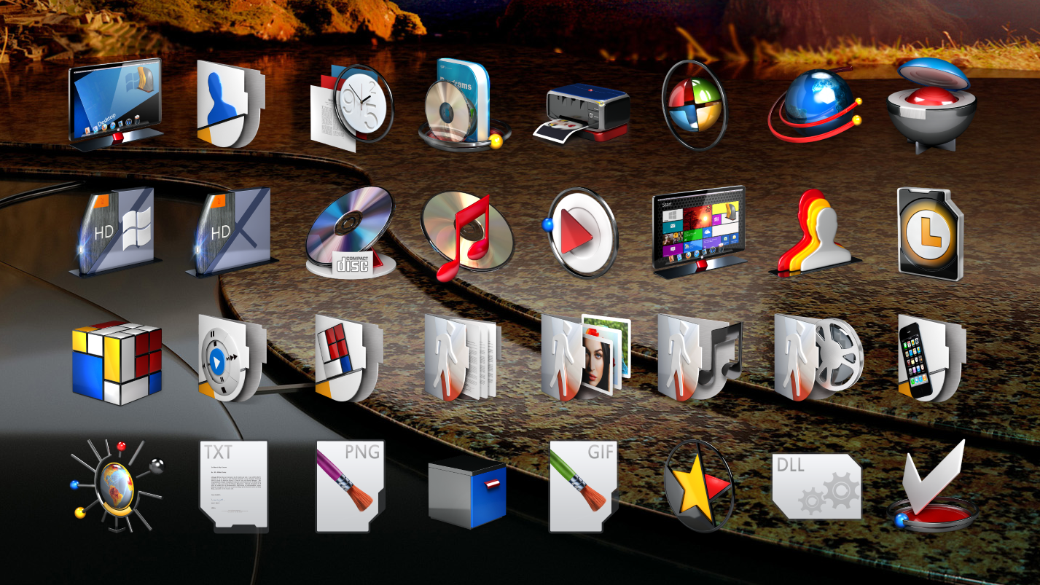Open the Mondrian colored cube icon
This screenshot has width=1040, height=585.
click(117, 361)
